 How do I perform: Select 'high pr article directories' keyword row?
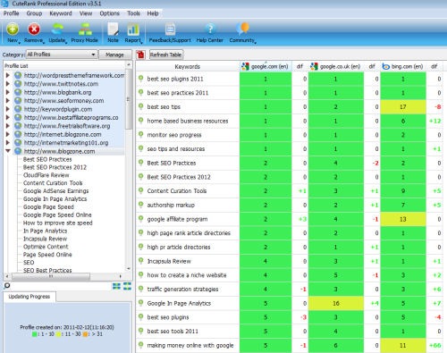pos(179,247)
